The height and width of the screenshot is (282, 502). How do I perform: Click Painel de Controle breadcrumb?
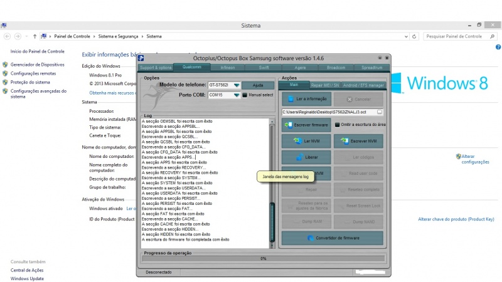72,36
